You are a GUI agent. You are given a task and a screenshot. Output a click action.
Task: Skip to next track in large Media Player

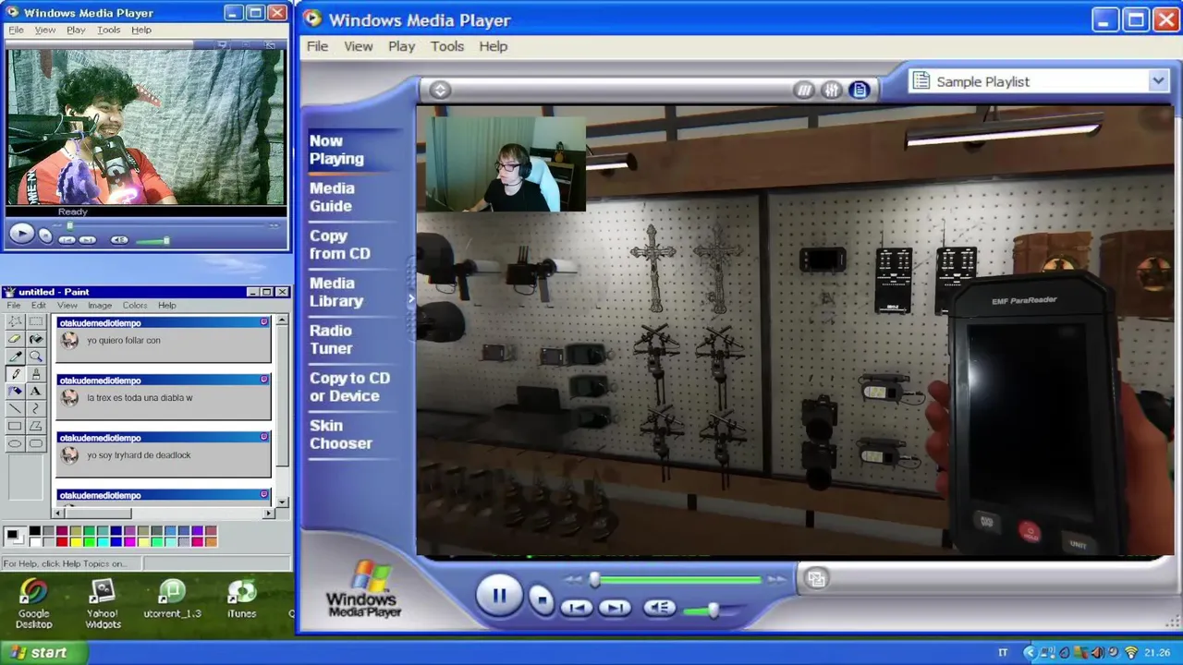614,608
